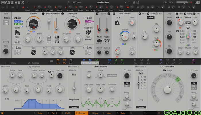
Task: Select the L5 modulator tab
Action: pyautogui.click(x=116, y=61)
